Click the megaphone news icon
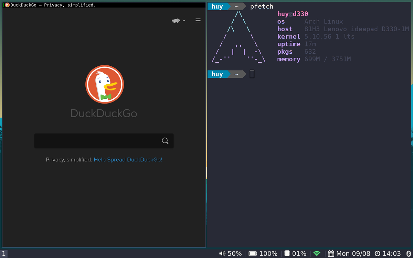Screen dimensions: 413x258 point(176,21)
